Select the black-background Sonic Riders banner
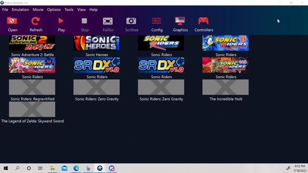This screenshot has width=308, height=173. click(161, 43)
